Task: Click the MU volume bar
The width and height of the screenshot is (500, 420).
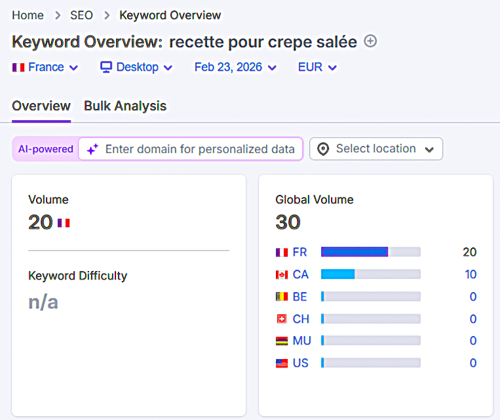Action: (x=370, y=341)
